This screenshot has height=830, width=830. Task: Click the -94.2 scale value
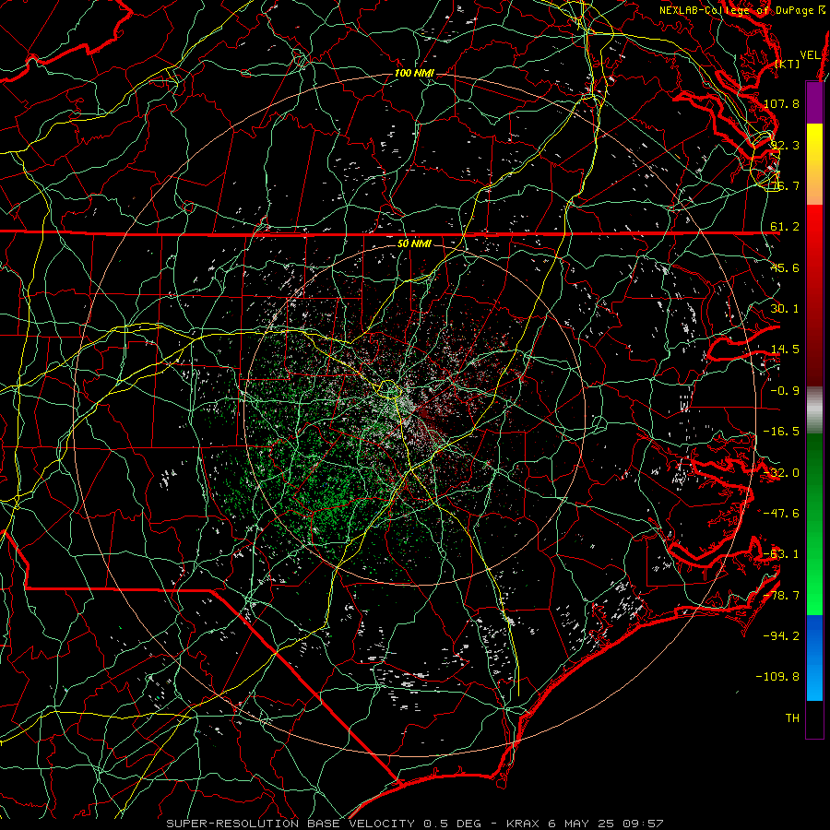point(781,636)
